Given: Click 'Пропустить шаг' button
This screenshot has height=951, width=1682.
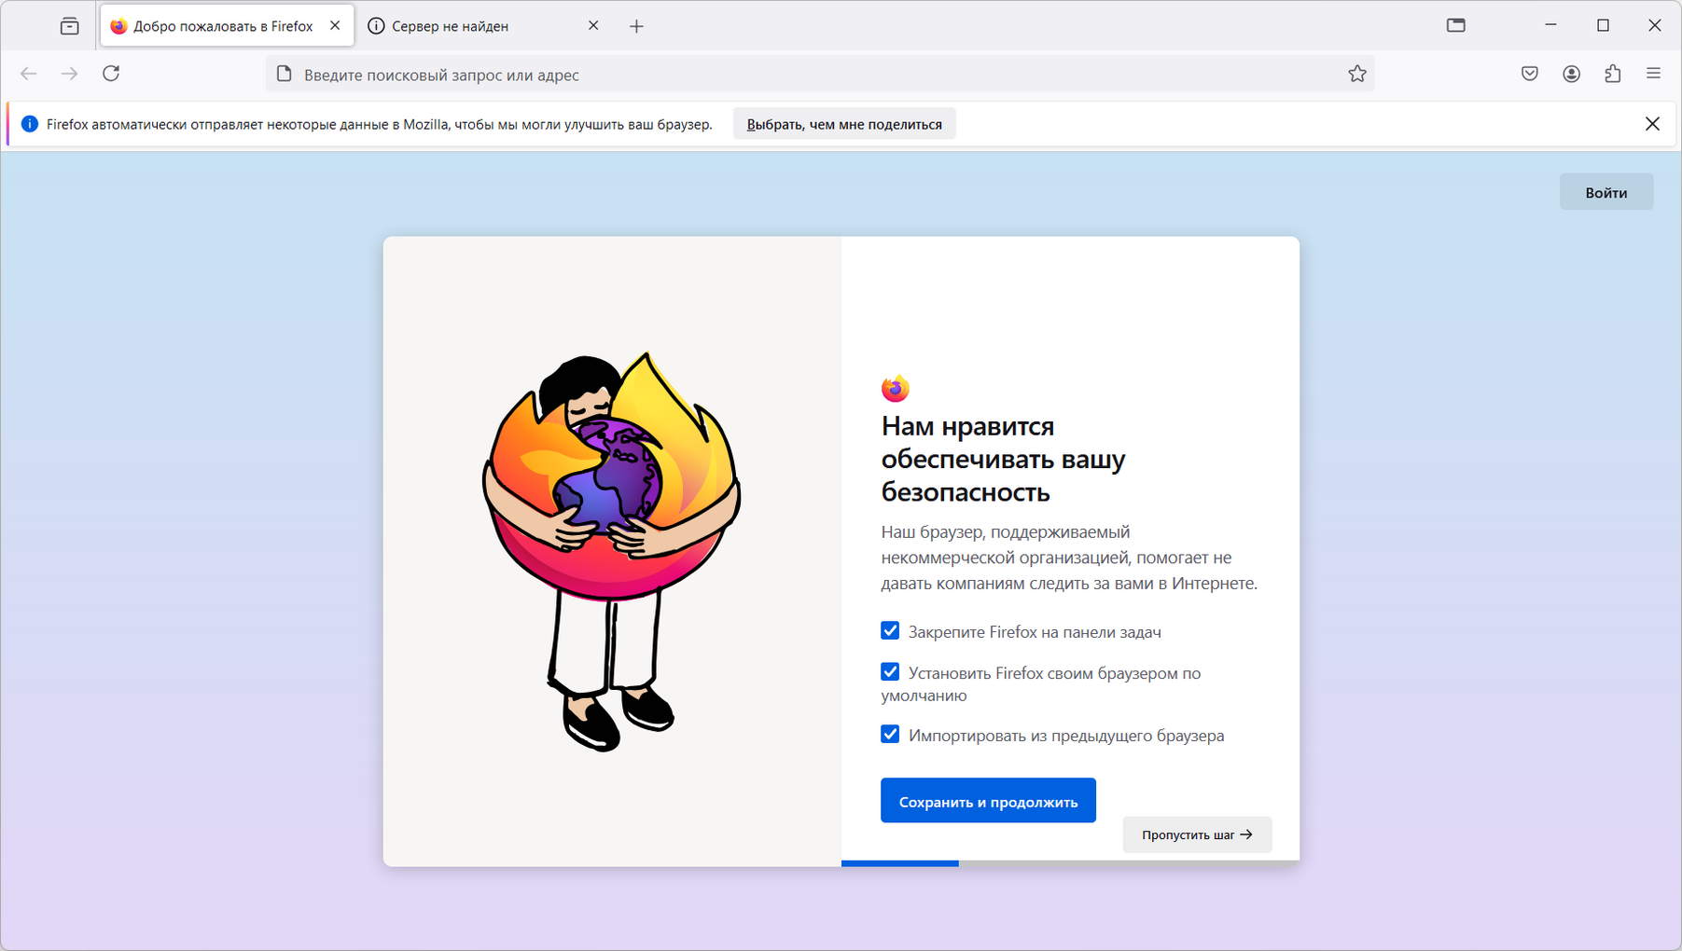Looking at the screenshot, I should coord(1197,834).
